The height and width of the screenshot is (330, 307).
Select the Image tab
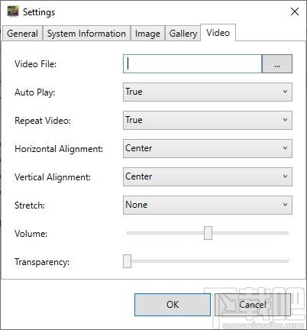coord(147,34)
